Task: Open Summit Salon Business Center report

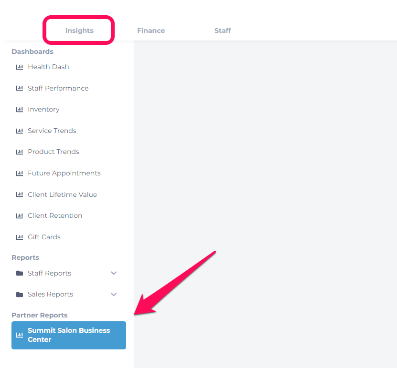Action: [69, 335]
